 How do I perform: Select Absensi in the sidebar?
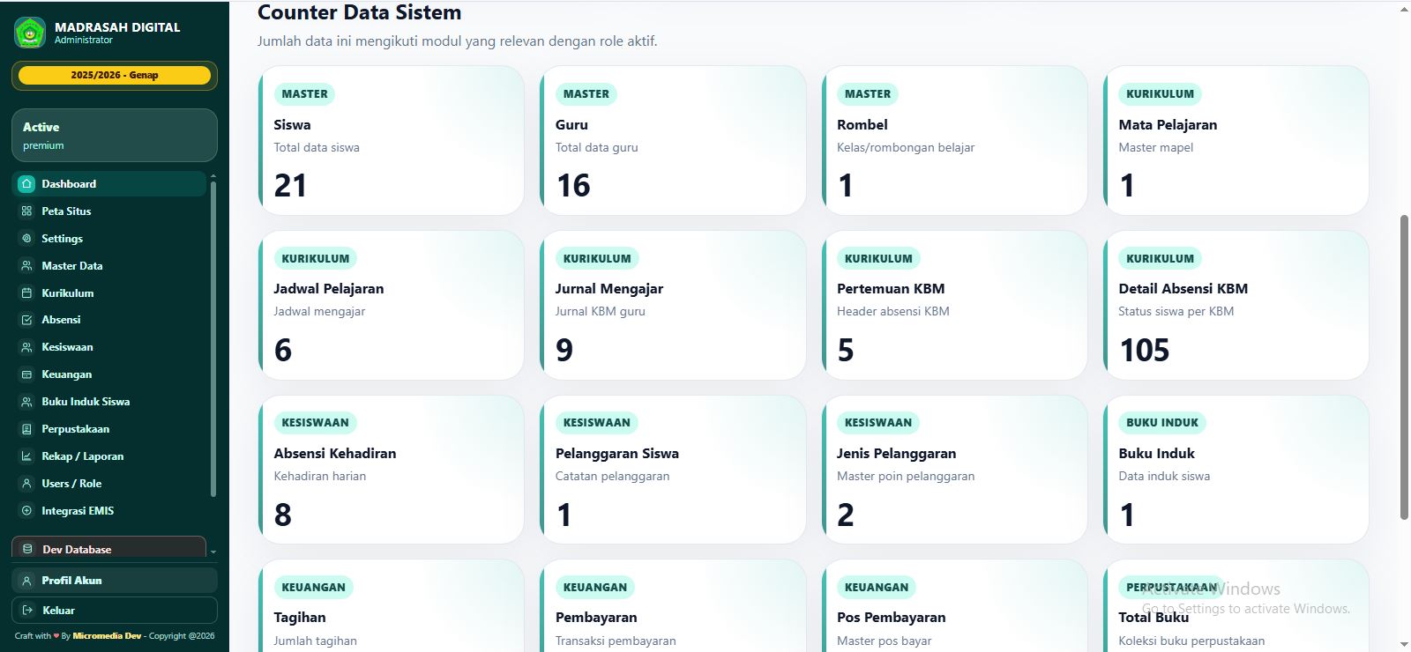pyautogui.click(x=109, y=320)
